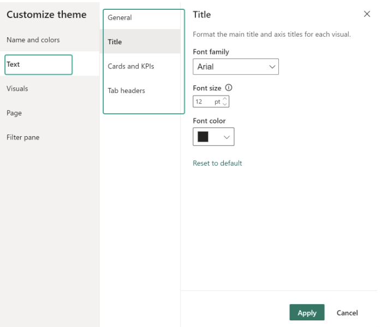Switch to the Visuals category
The image size is (381, 327).
(17, 89)
